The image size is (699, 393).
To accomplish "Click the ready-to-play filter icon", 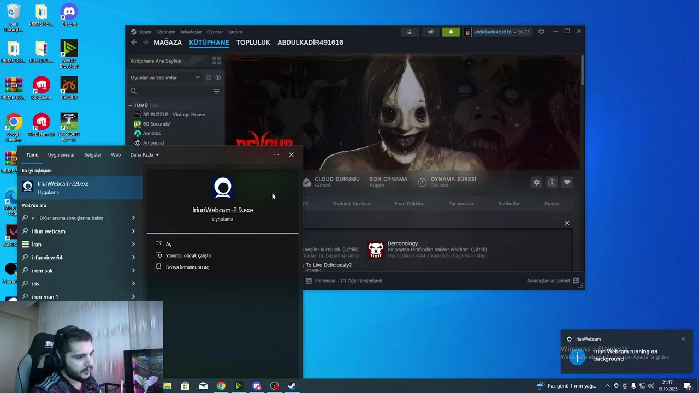I will coord(218,78).
